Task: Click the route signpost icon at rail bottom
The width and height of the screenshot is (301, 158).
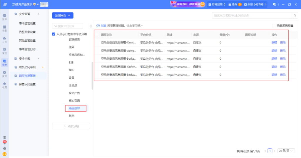Action: (x=5, y=137)
